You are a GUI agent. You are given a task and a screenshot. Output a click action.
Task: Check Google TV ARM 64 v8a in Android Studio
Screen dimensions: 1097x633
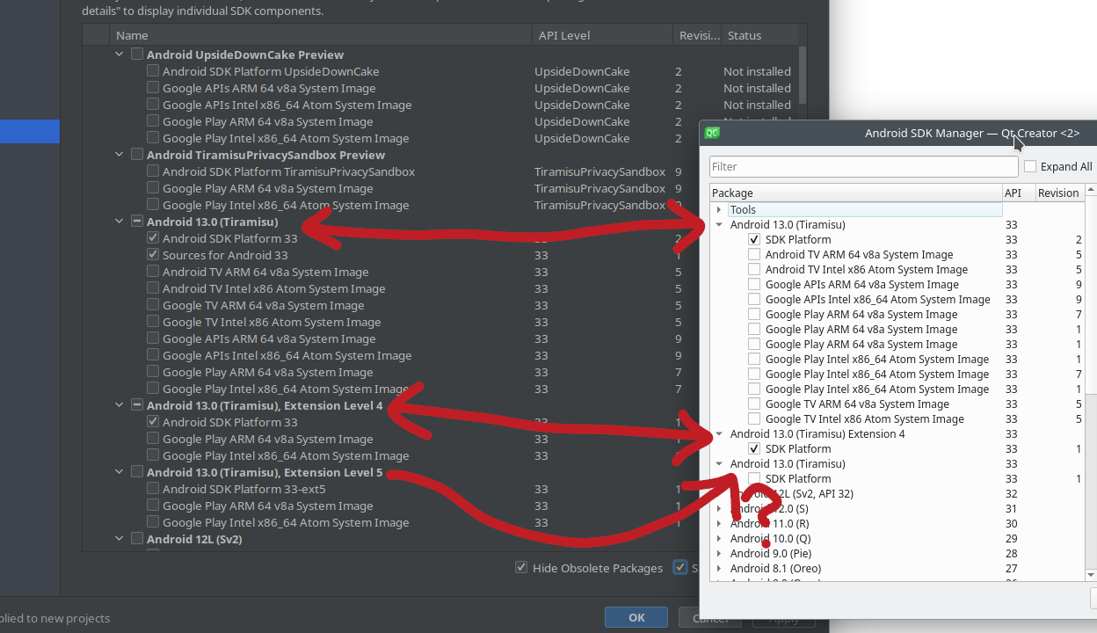(x=153, y=305)
